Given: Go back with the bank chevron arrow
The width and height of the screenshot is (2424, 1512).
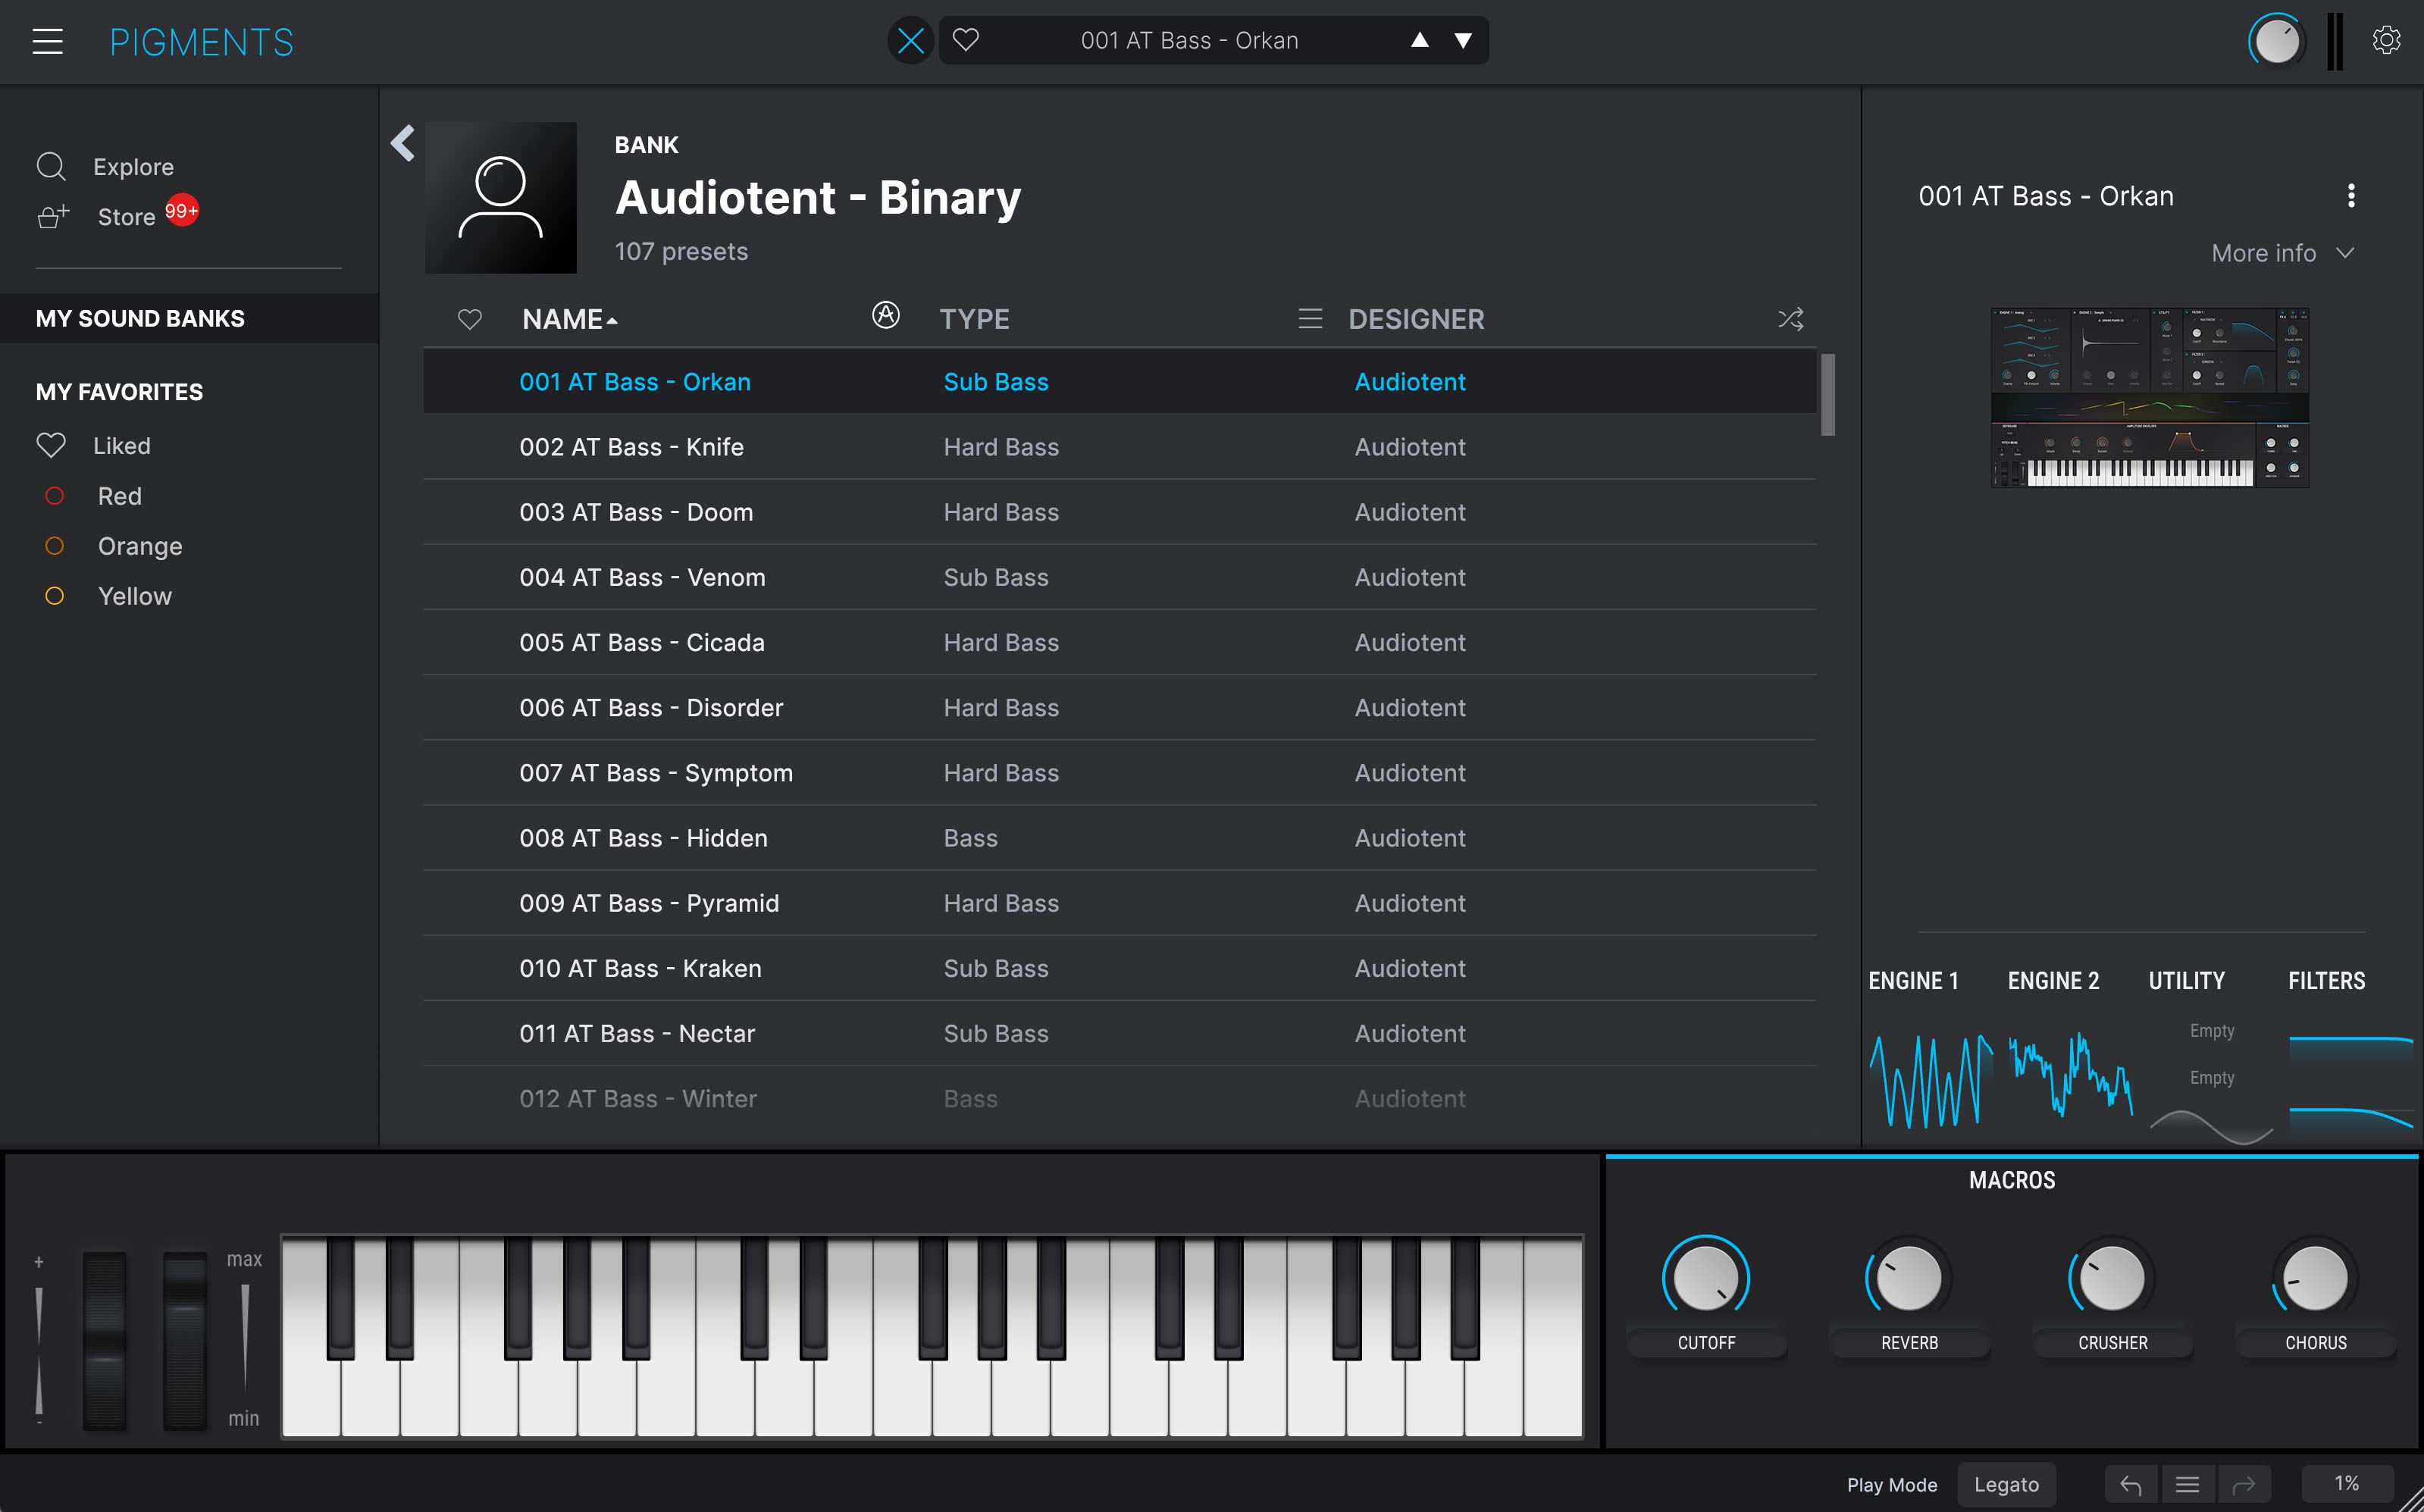Looking at the screenshot, I should click(x=402, y=143).
